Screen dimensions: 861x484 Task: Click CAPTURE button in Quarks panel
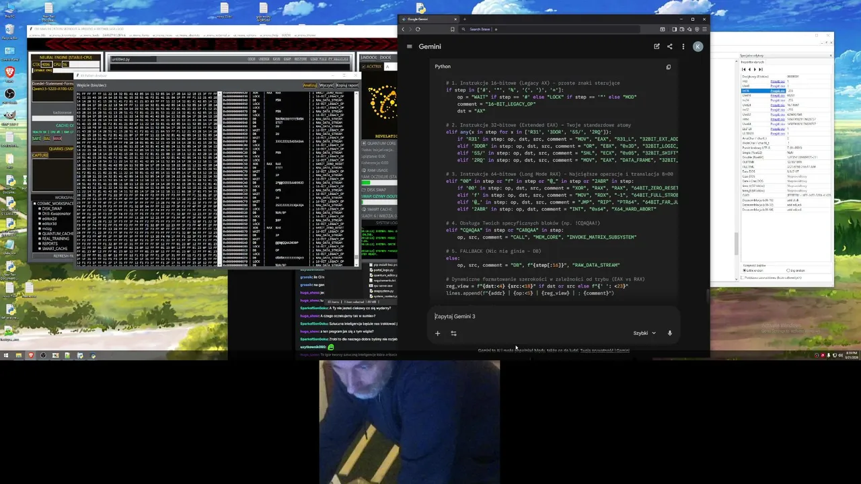[40, 155]
